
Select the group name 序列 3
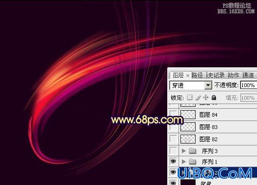point(210,151)
